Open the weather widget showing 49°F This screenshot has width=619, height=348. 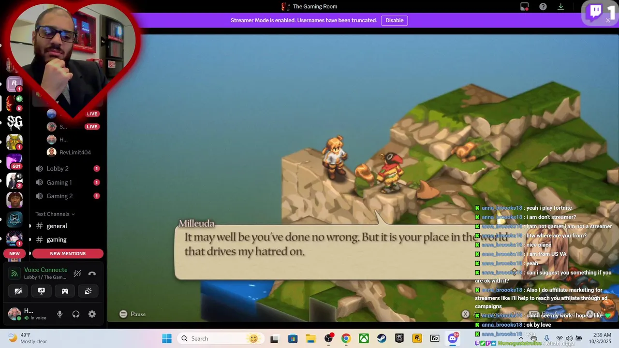[x=28, y=338]
